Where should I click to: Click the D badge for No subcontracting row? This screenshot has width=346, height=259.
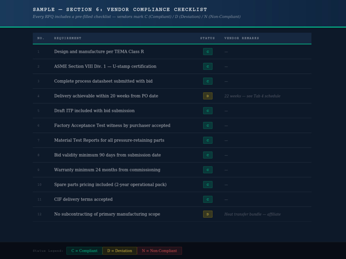click(x=208, y=214)
